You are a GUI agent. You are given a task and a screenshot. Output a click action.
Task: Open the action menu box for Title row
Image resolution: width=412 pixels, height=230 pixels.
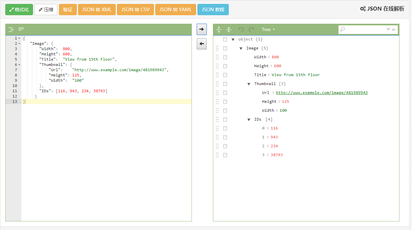225,75
